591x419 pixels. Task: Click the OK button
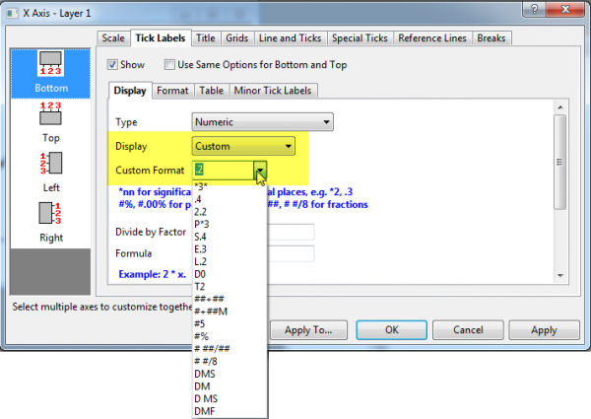coord(391,330)
